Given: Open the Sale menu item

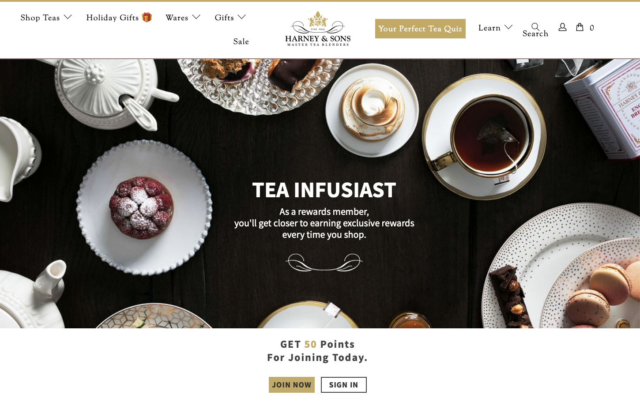Looking at the screenshot, I should coord(241,41).
